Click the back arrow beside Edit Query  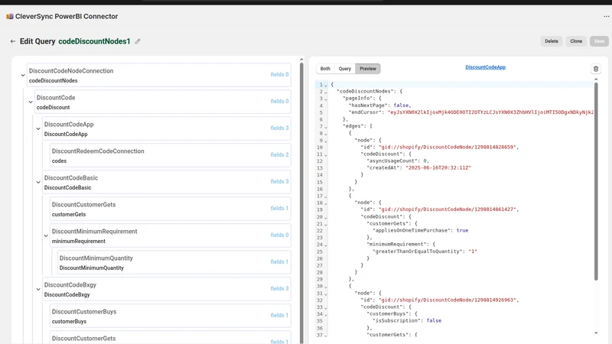tap(13, 41)
